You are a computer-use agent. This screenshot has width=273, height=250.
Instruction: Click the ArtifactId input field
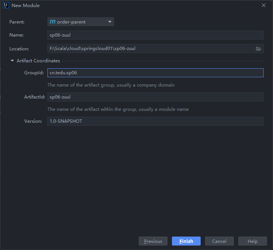pos(155,97)
